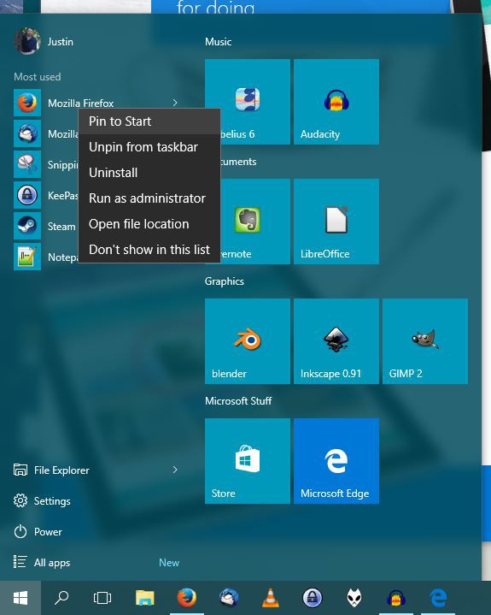Viewport: 491px width, 615px height.
Task: Click the Power button
Action: [38, 532]
